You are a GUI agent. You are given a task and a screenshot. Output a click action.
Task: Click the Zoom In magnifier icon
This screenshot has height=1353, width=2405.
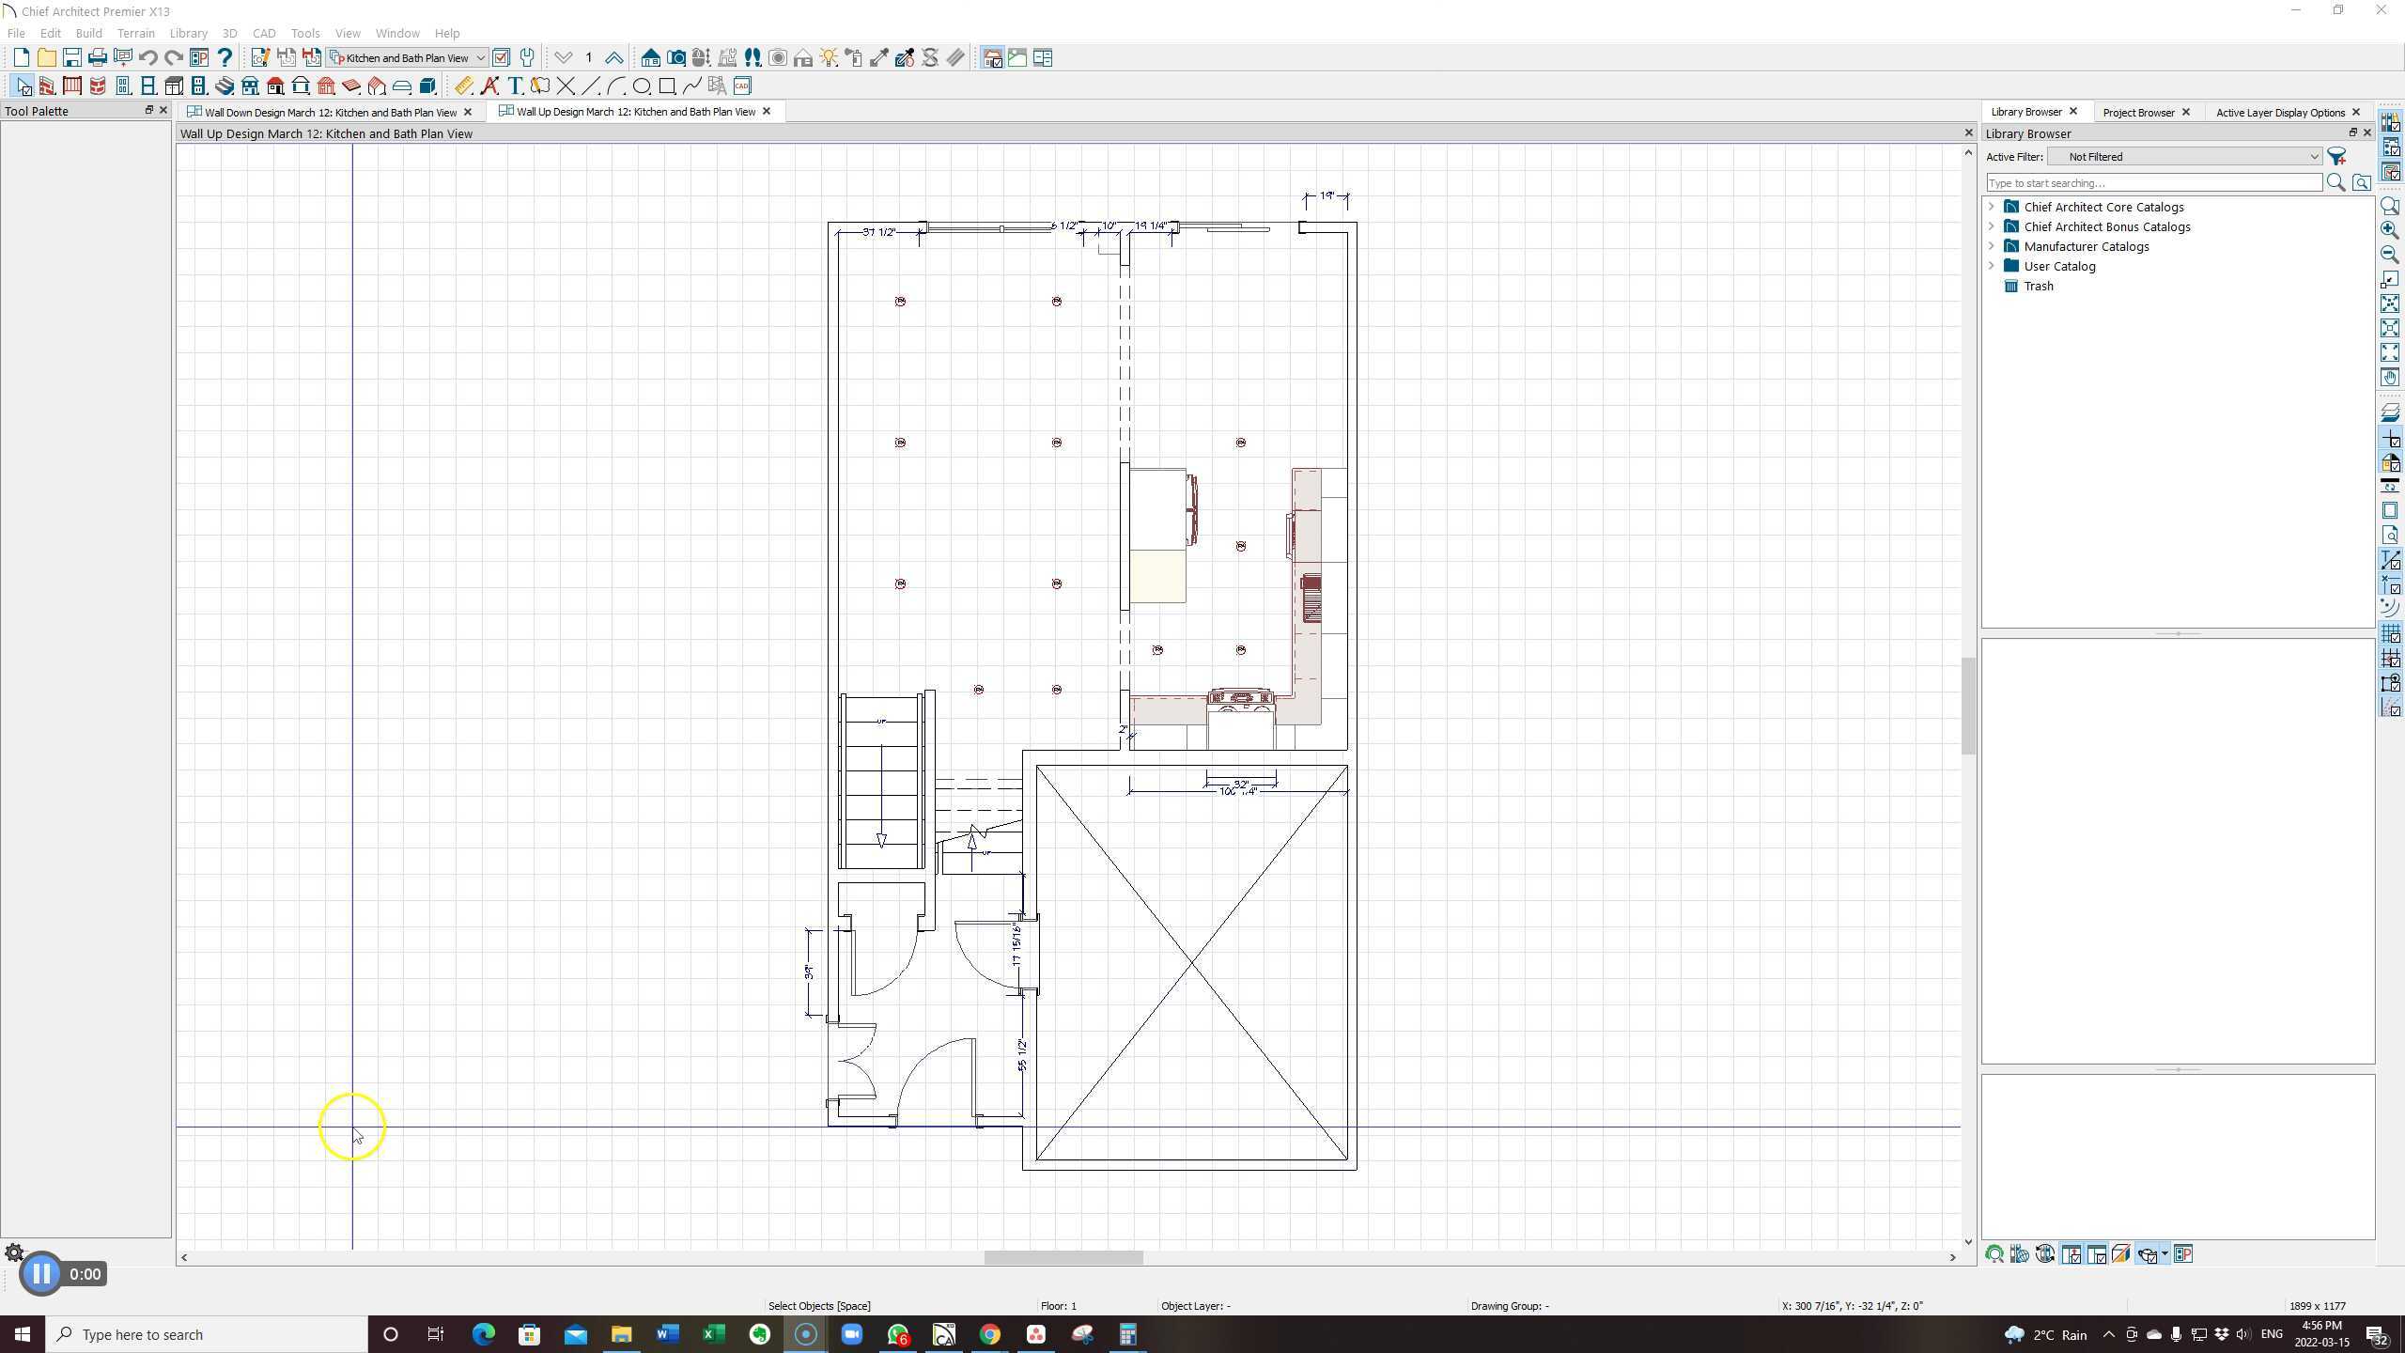tap(2390, 230)
